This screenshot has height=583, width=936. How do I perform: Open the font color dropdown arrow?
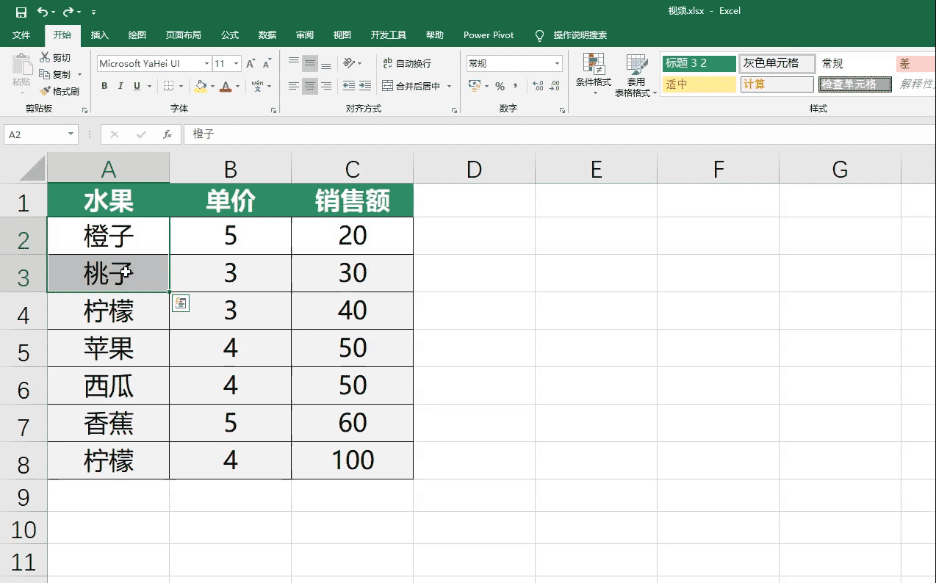click(237, 86)
